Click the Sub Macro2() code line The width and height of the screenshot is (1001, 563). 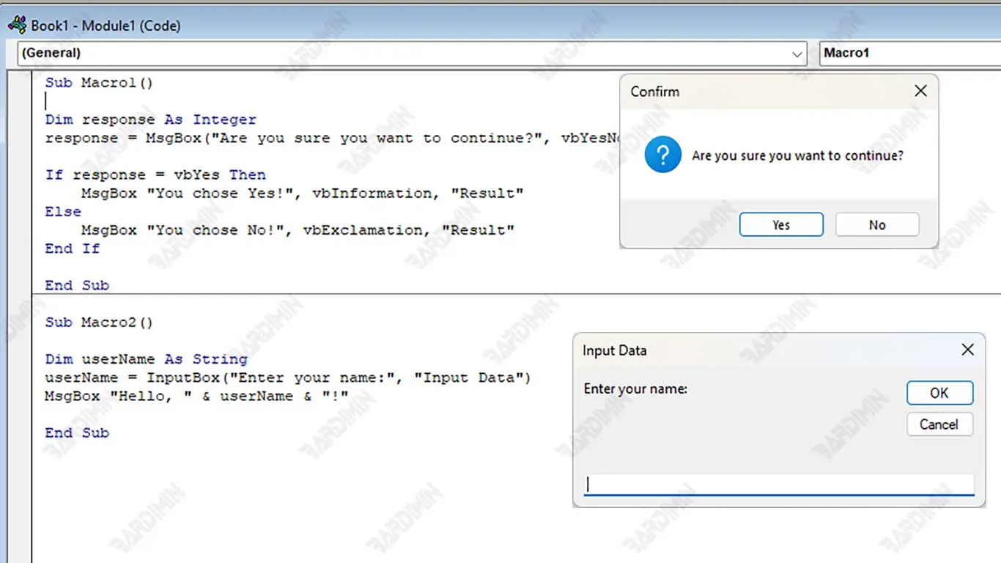(x=99, y=323)
